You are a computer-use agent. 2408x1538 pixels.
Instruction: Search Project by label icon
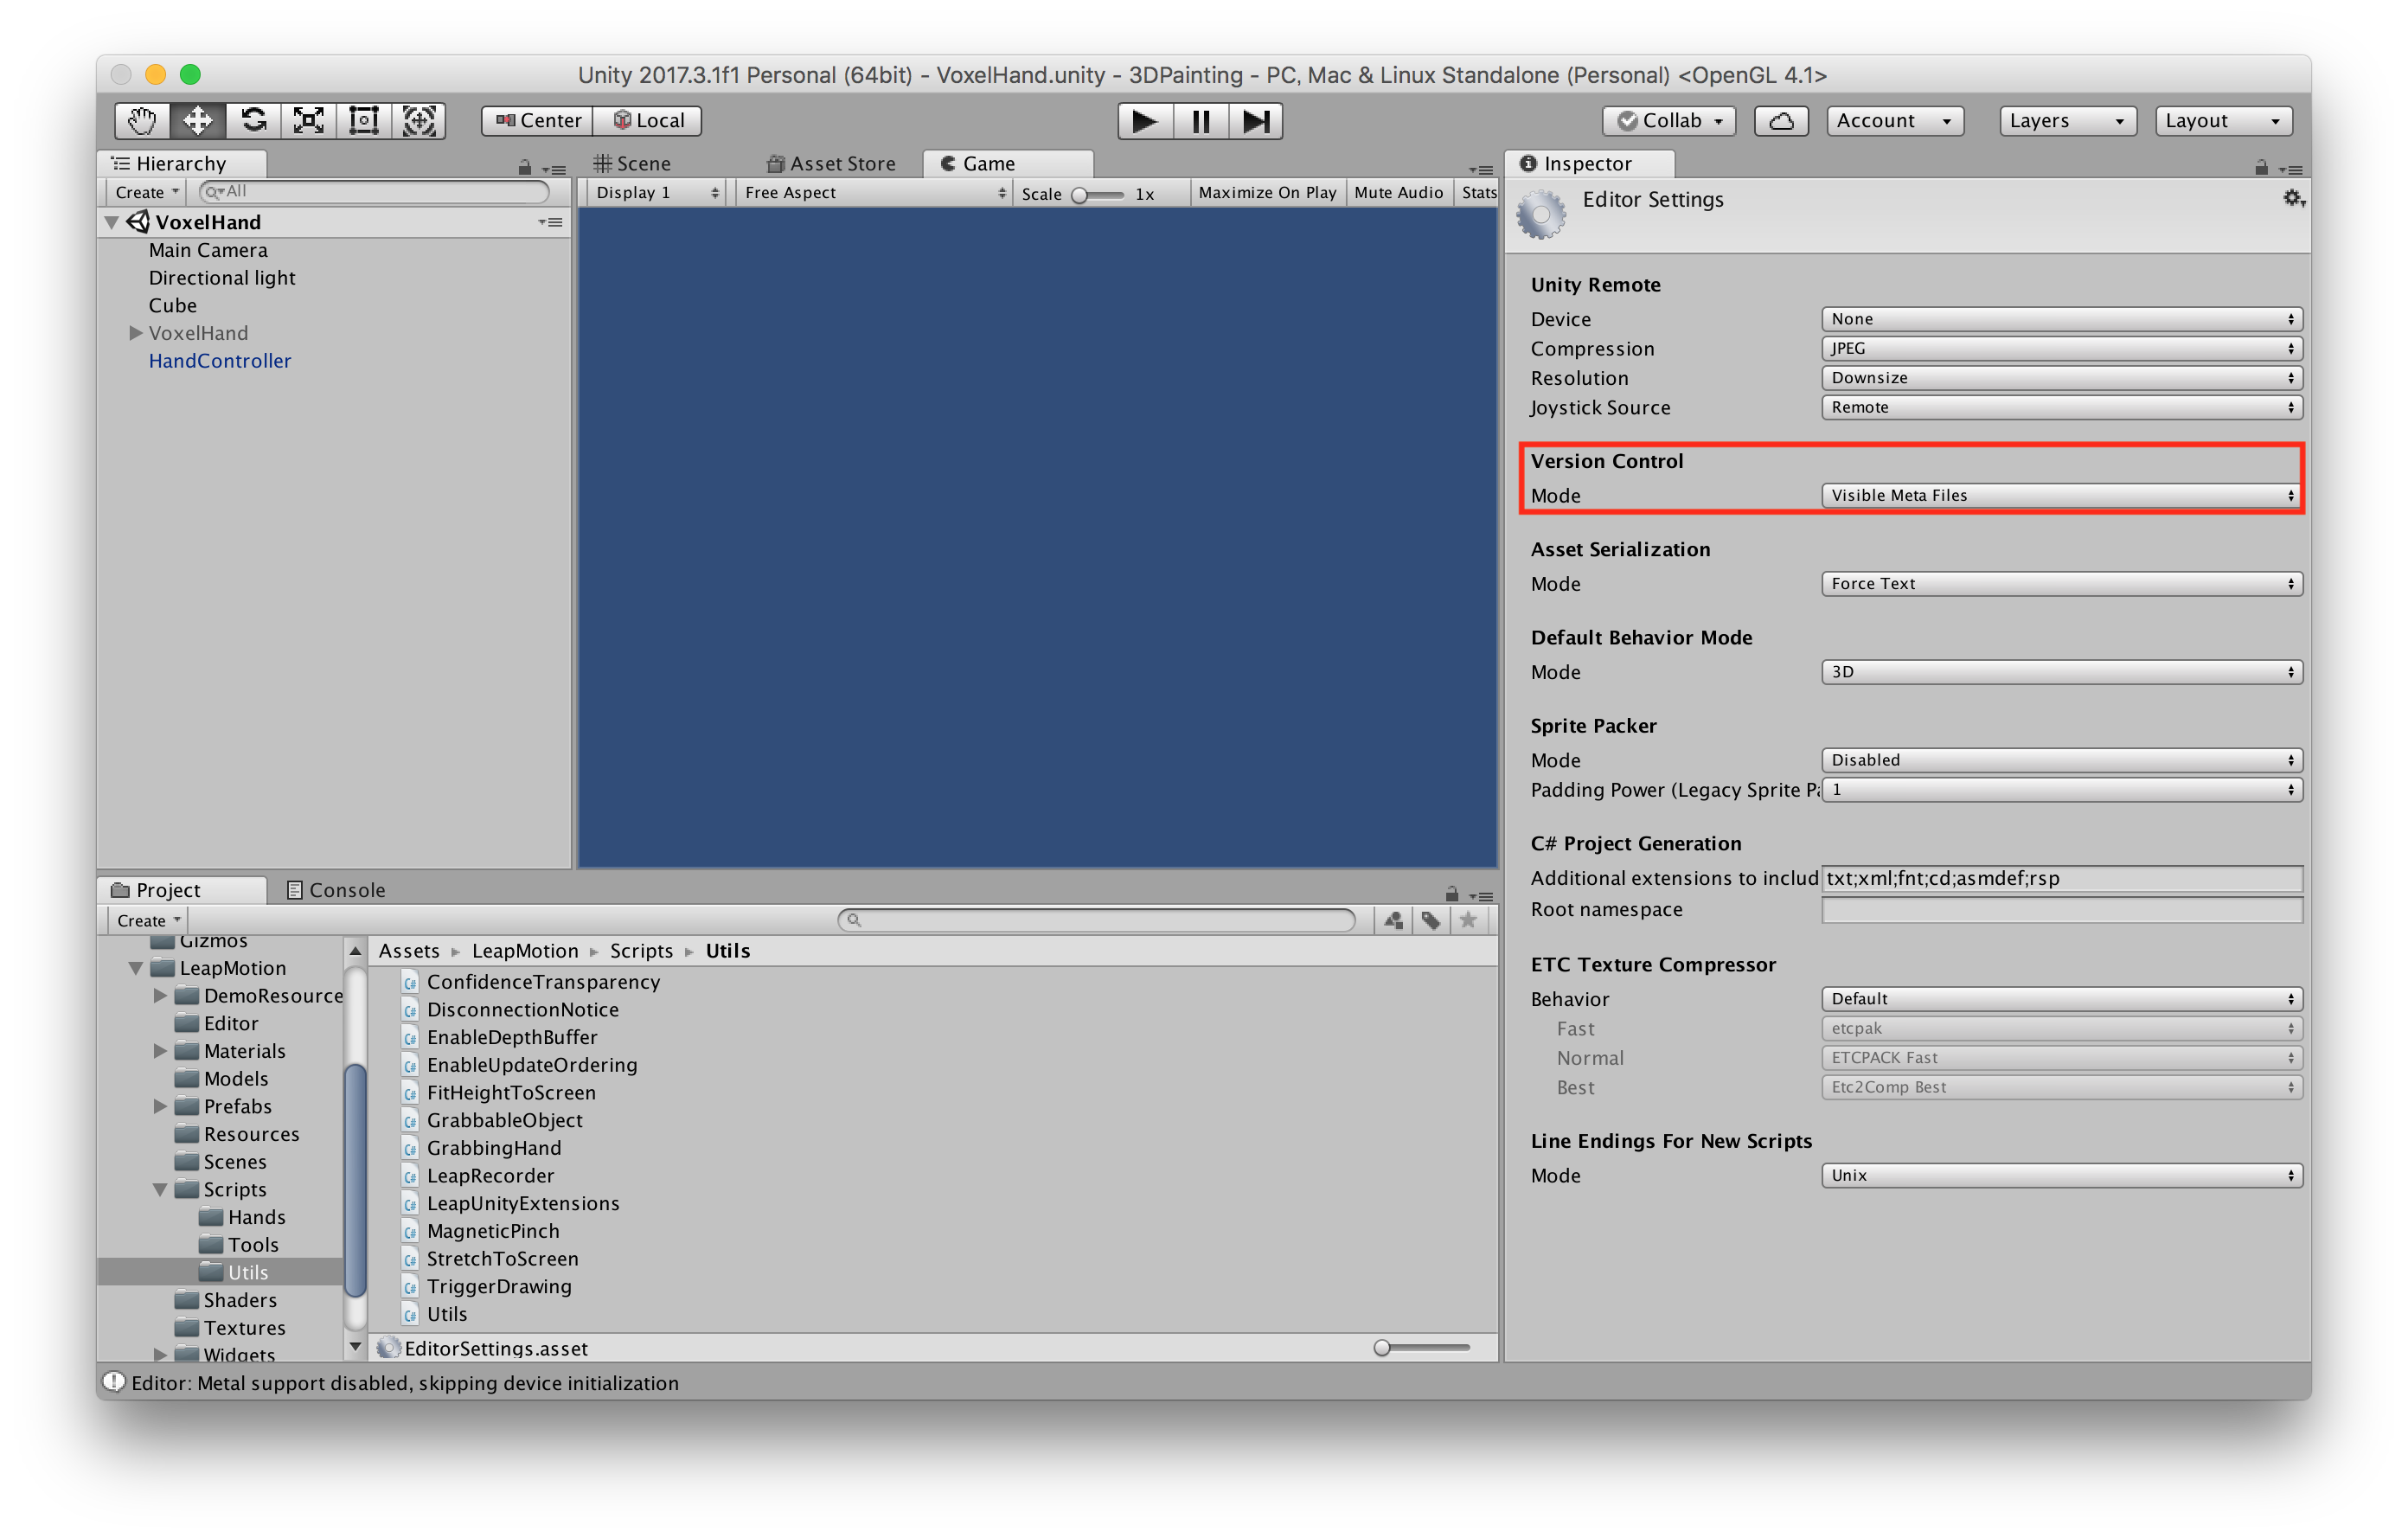coord(1431,920)
